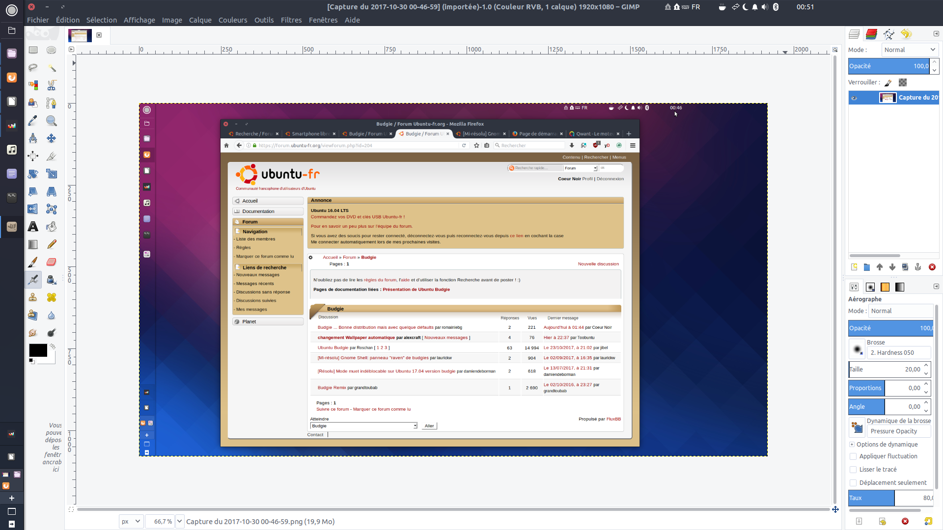Enable Déplacement seulement checkbox
Viewport: 943px width, 530px height.
pos(853,483)
